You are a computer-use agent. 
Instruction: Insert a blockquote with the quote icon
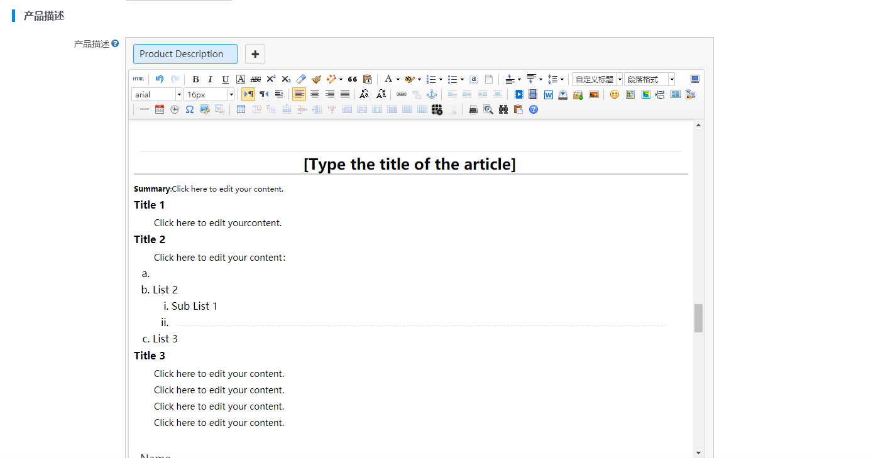pyautogui.click(x=353, y=79)
